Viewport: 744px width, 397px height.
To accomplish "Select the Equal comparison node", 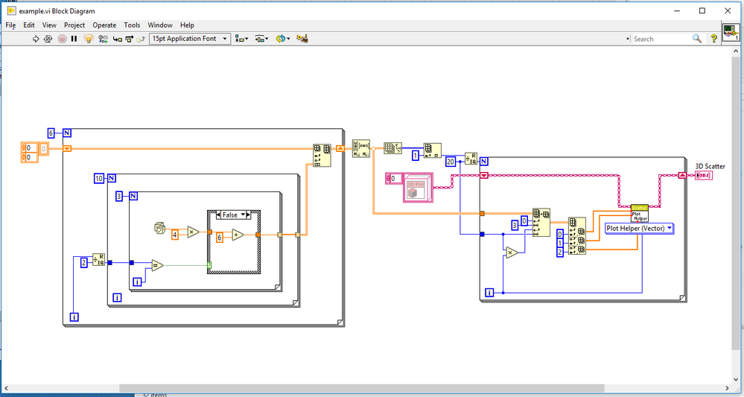I will click(158, 265).
